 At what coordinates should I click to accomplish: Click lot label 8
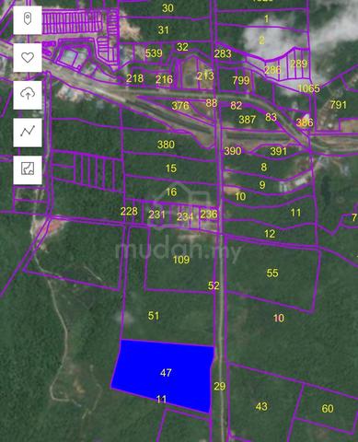tap(264, 168)
